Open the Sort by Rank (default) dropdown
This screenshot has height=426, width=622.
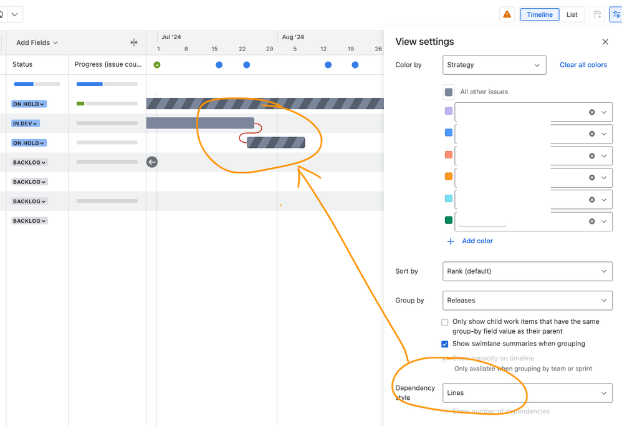(x=527, y=271)
